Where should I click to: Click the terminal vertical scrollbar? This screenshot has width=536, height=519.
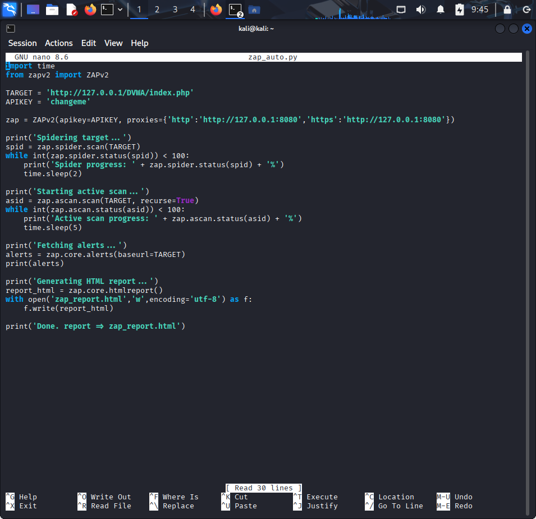coord(528,283)
